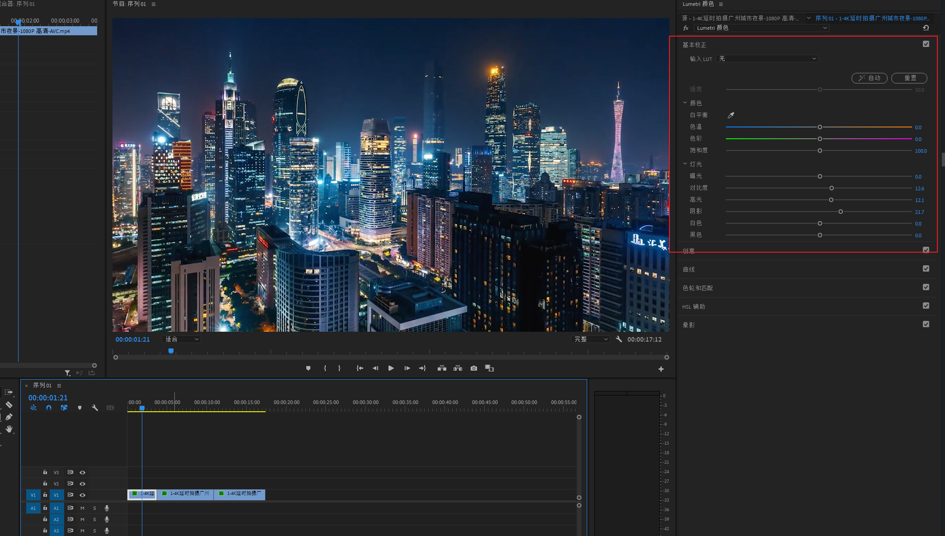Click the Export Frame camera icon
Viewport: 945px width, 536px height.
tap(473, 368)
